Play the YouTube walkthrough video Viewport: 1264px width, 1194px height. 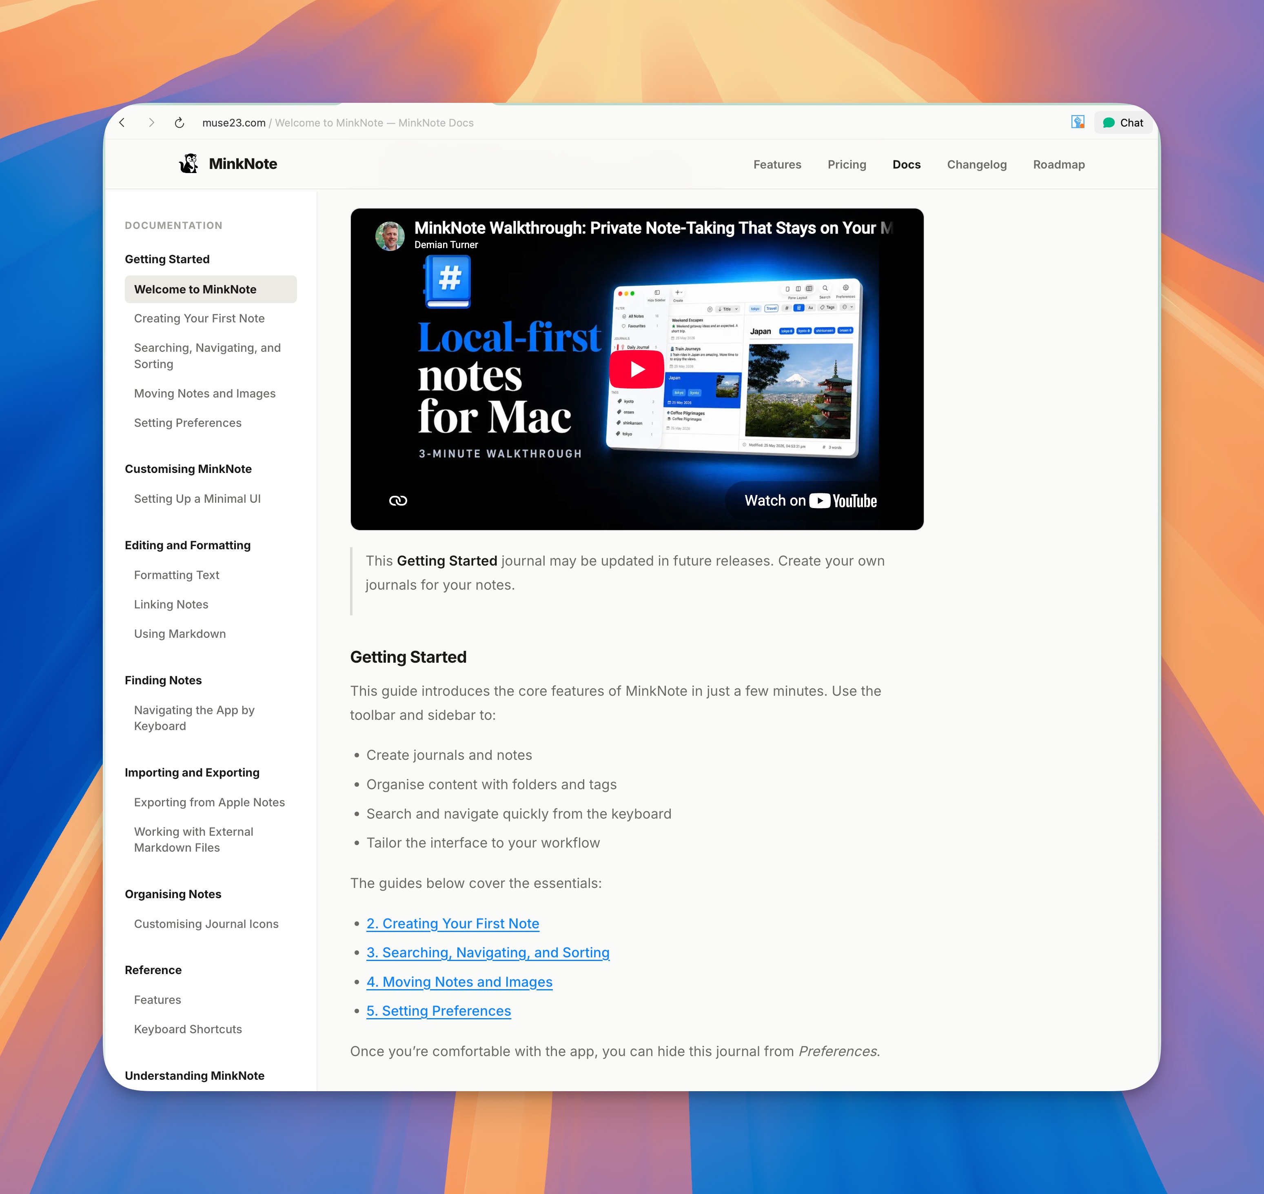click(636, 369)
